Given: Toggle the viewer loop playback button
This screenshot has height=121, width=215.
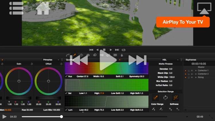Looking at the screenshot, I should point(124,50).
